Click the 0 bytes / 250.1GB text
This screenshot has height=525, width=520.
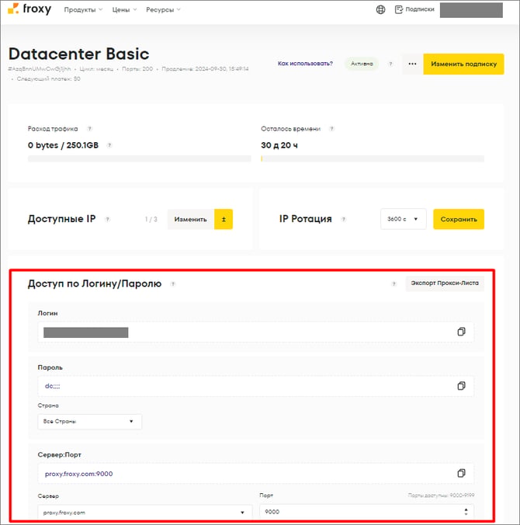tap(63, 145)
